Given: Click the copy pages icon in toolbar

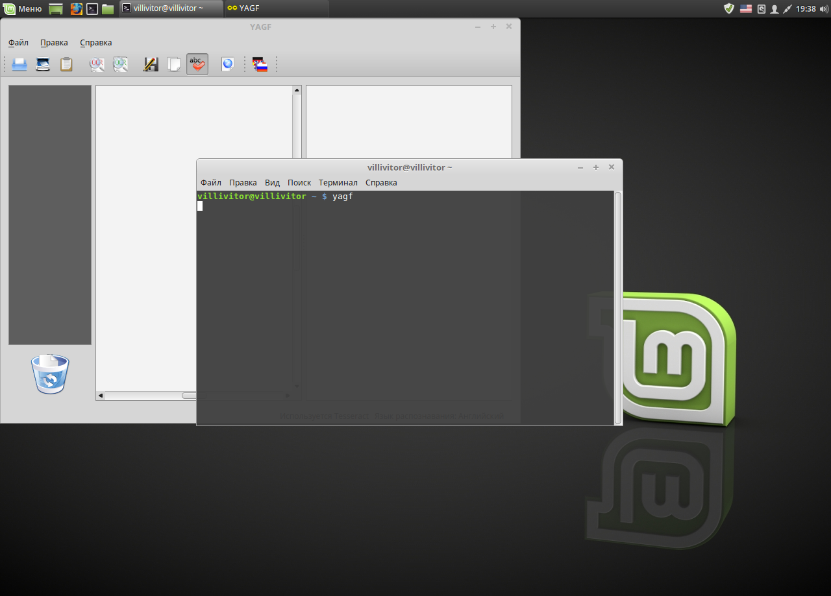Looking at the screenshot, I should (174, 64).
